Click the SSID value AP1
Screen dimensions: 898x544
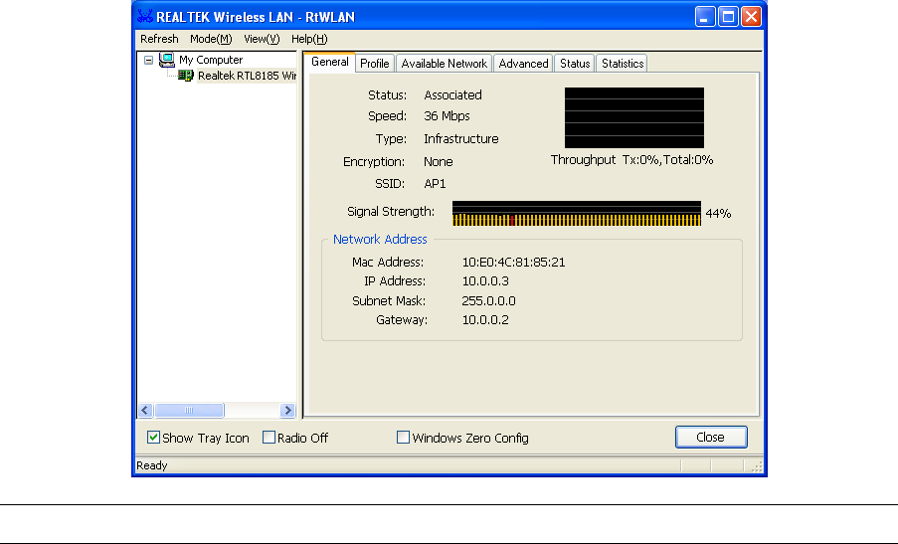point(435,184)
